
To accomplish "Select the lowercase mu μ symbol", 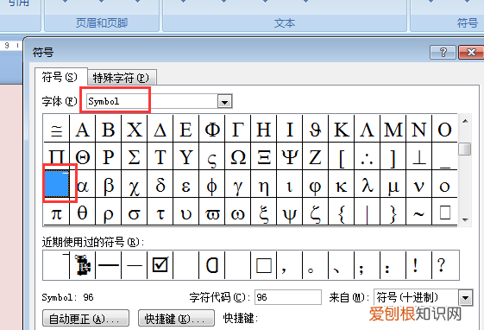I will [393, 184].
